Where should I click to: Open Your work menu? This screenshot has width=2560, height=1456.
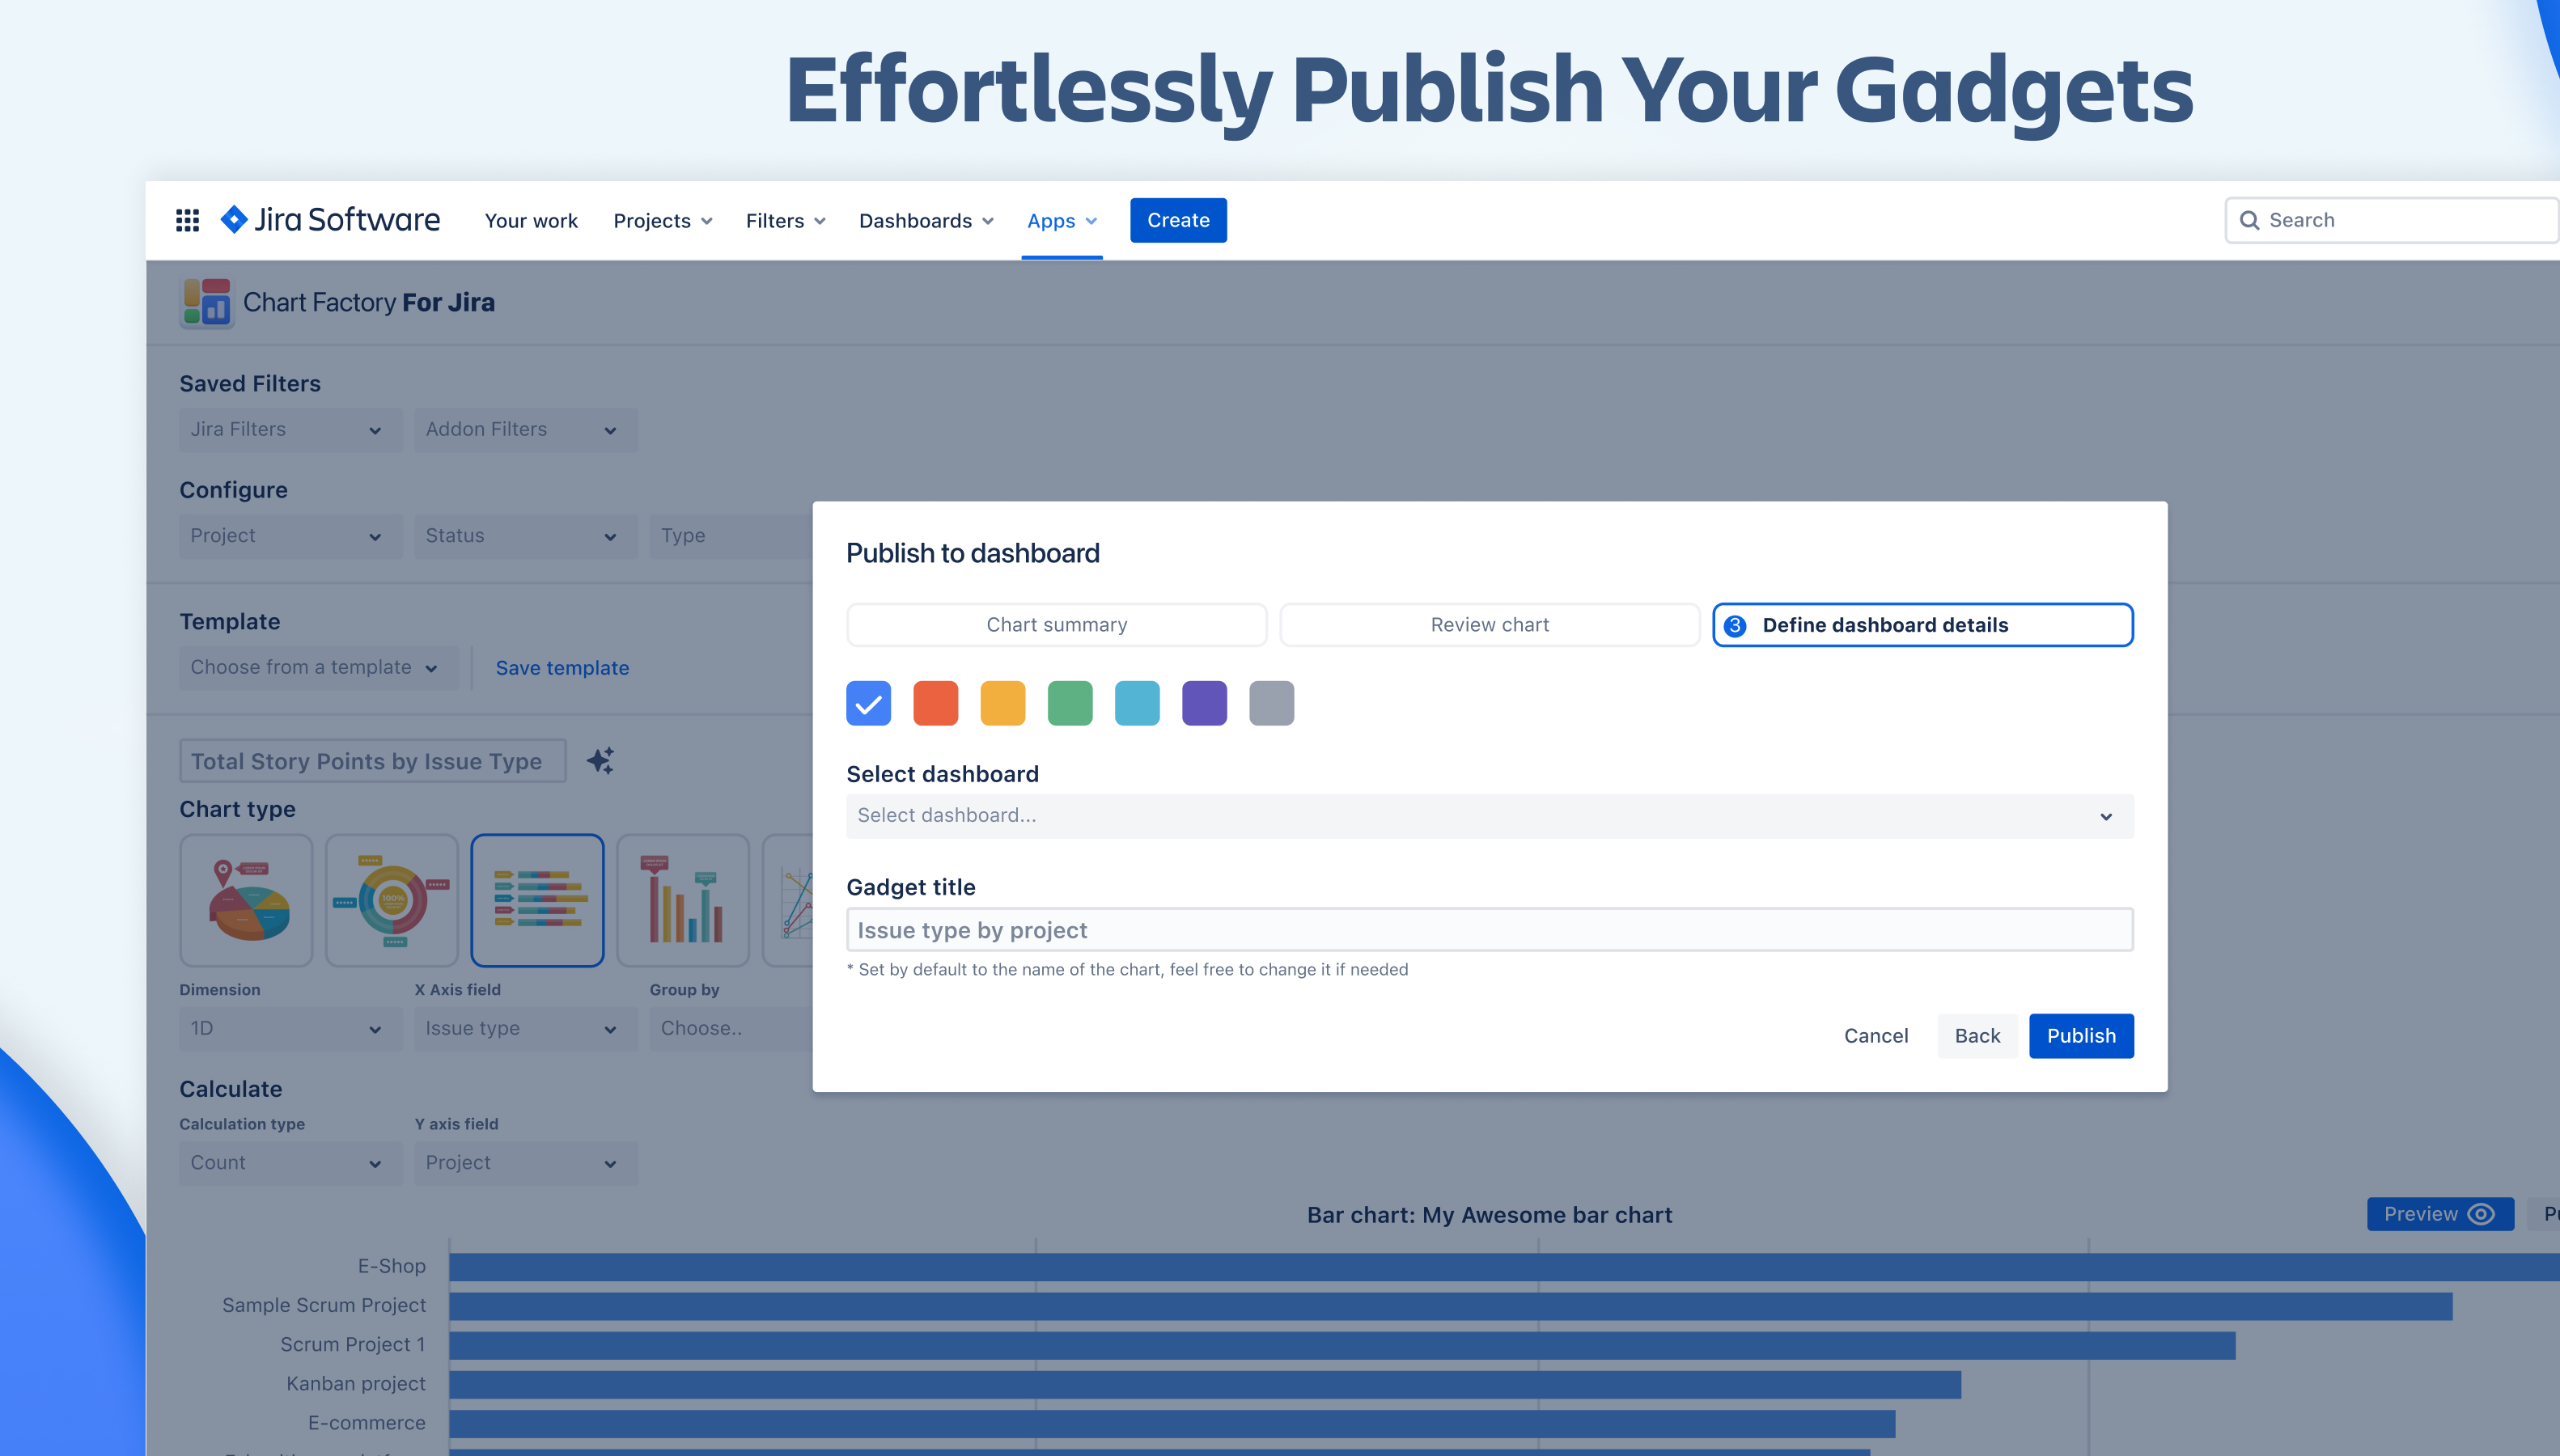tap(531, 220)
